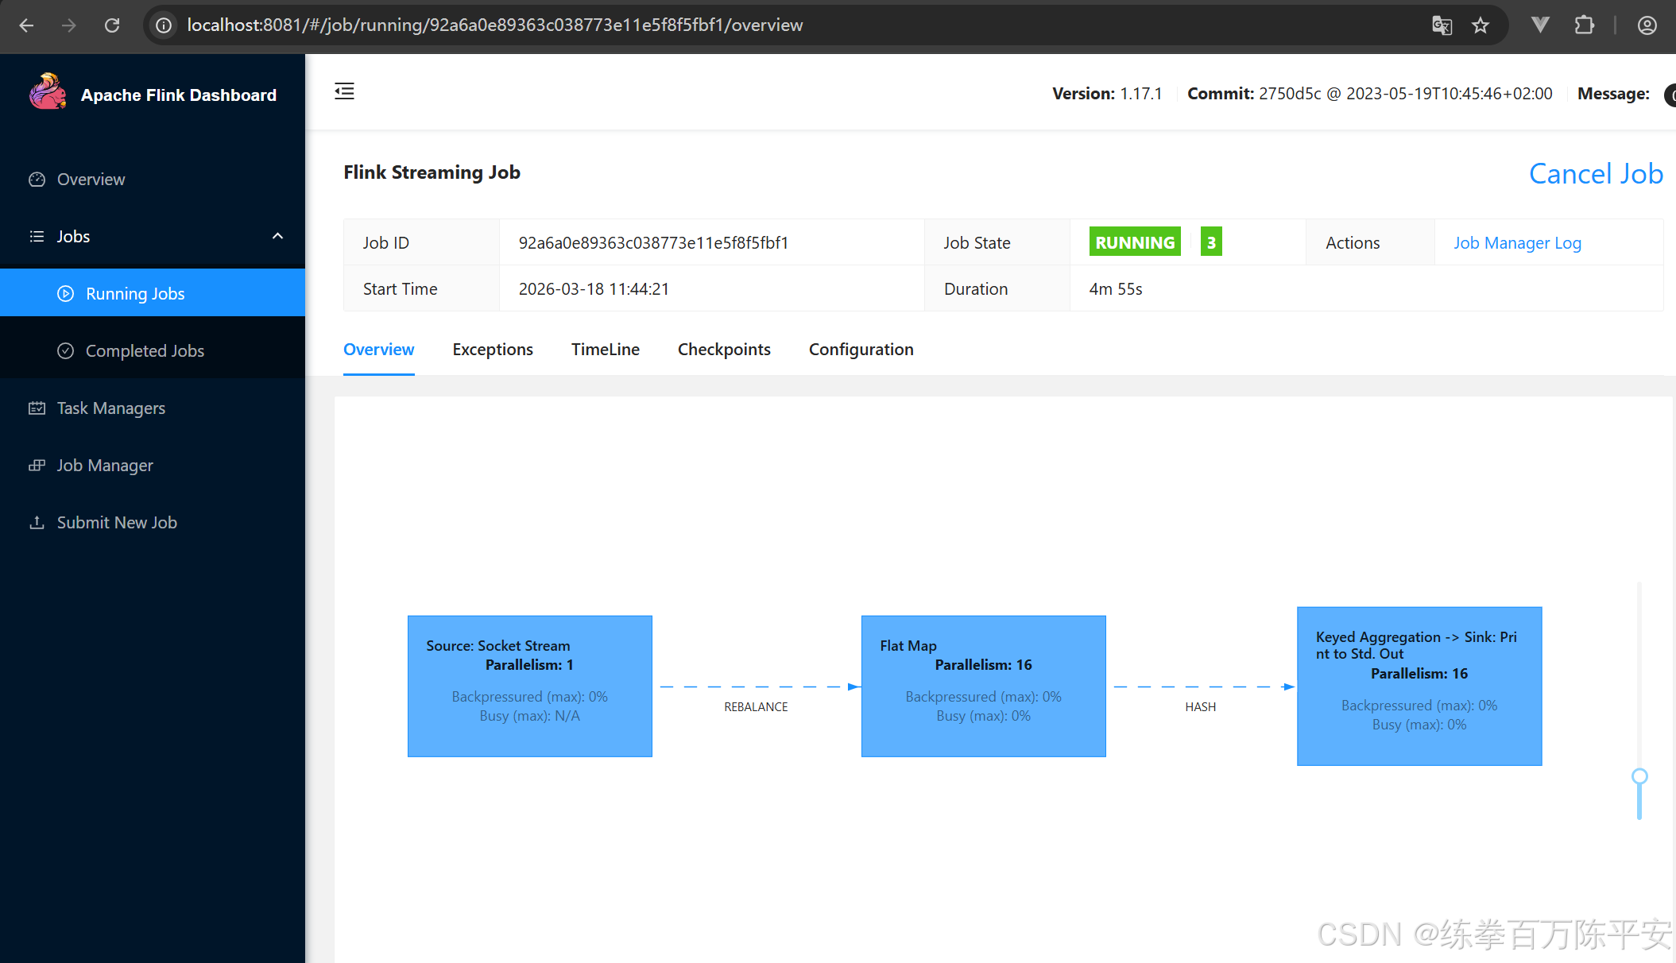Click the Cancel Job link

[x=1595, y=174]
